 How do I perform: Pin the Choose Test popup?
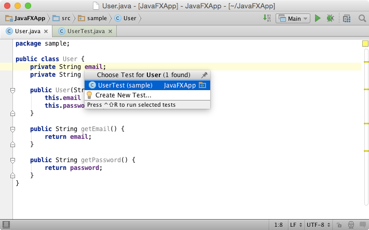[x=204, y=75]
